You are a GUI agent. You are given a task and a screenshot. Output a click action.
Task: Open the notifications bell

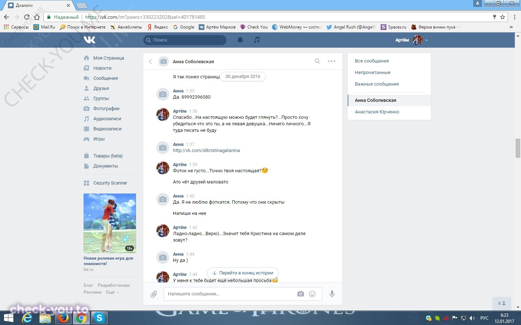[x=240, y=40]
